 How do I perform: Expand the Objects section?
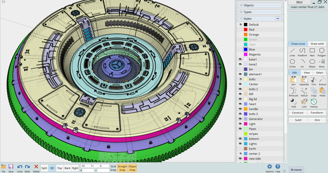[x=241, y=5]
